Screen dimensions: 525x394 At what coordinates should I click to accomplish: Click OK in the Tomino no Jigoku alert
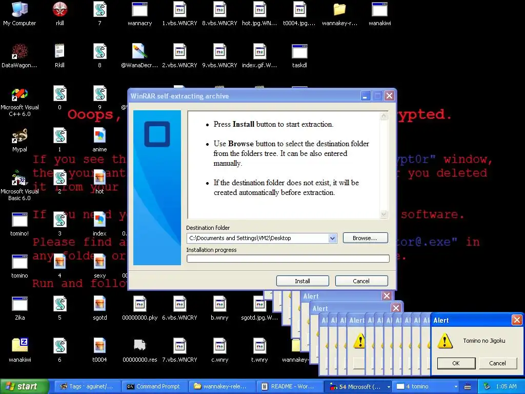[456, 363]
